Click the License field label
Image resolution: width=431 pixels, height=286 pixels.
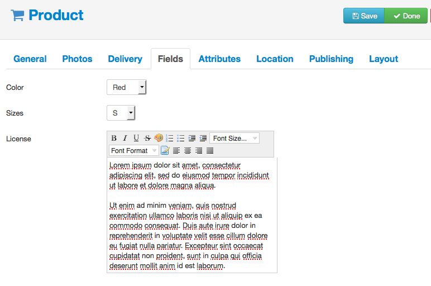click(x=18, y=139)
